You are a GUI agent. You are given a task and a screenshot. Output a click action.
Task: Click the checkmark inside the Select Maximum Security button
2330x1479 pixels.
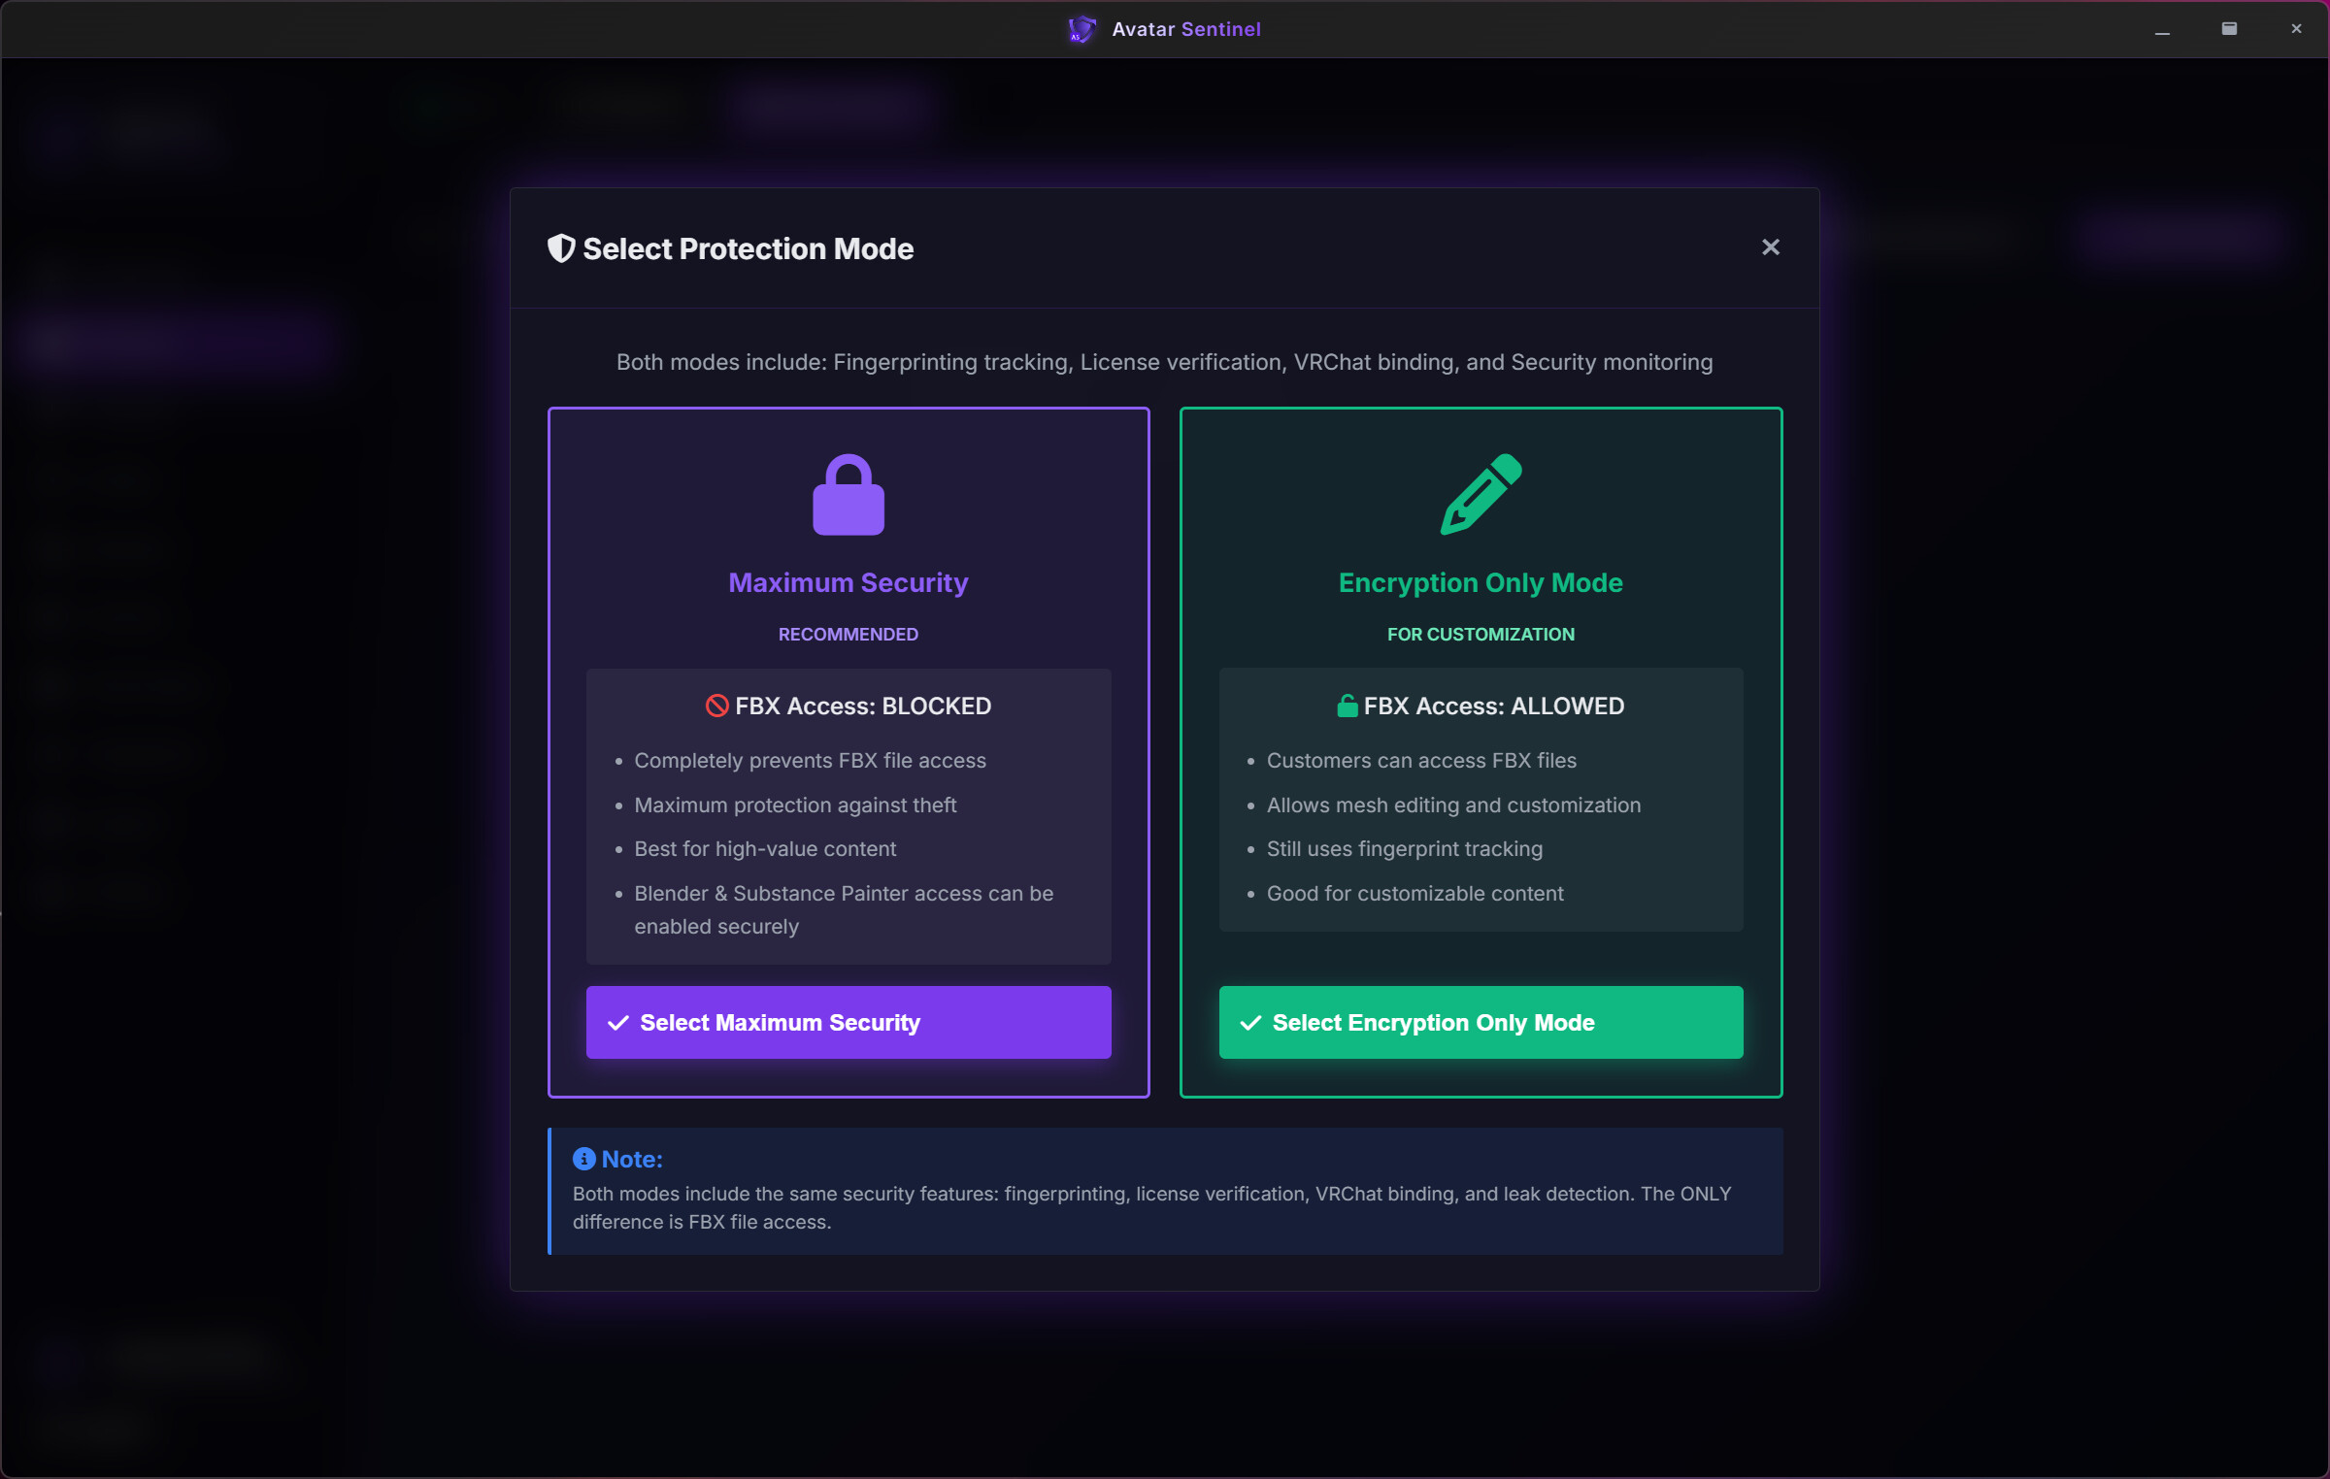coord(617,1022)
